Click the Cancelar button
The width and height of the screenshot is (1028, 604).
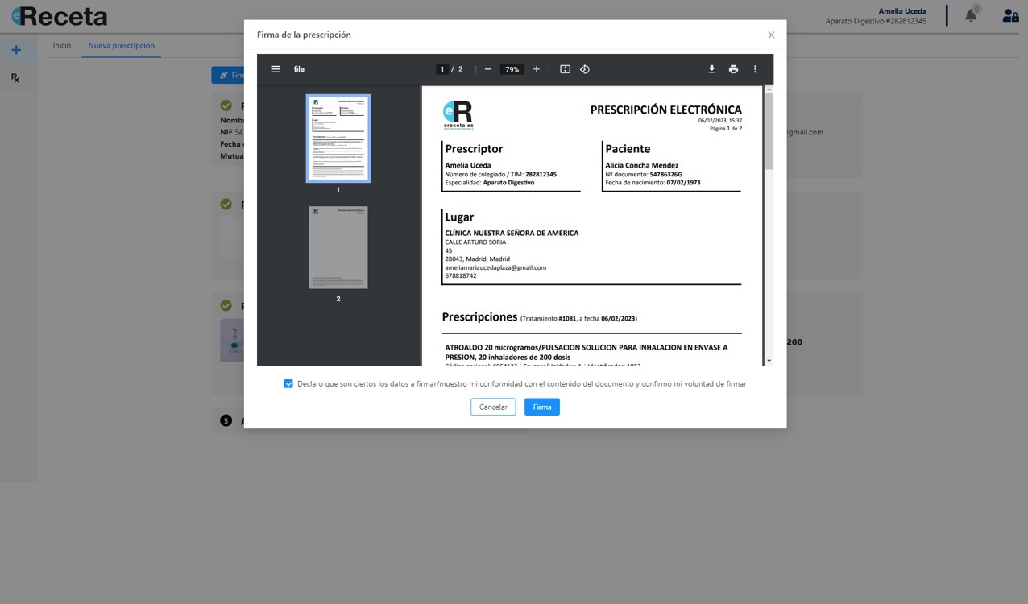click(493, 407)
